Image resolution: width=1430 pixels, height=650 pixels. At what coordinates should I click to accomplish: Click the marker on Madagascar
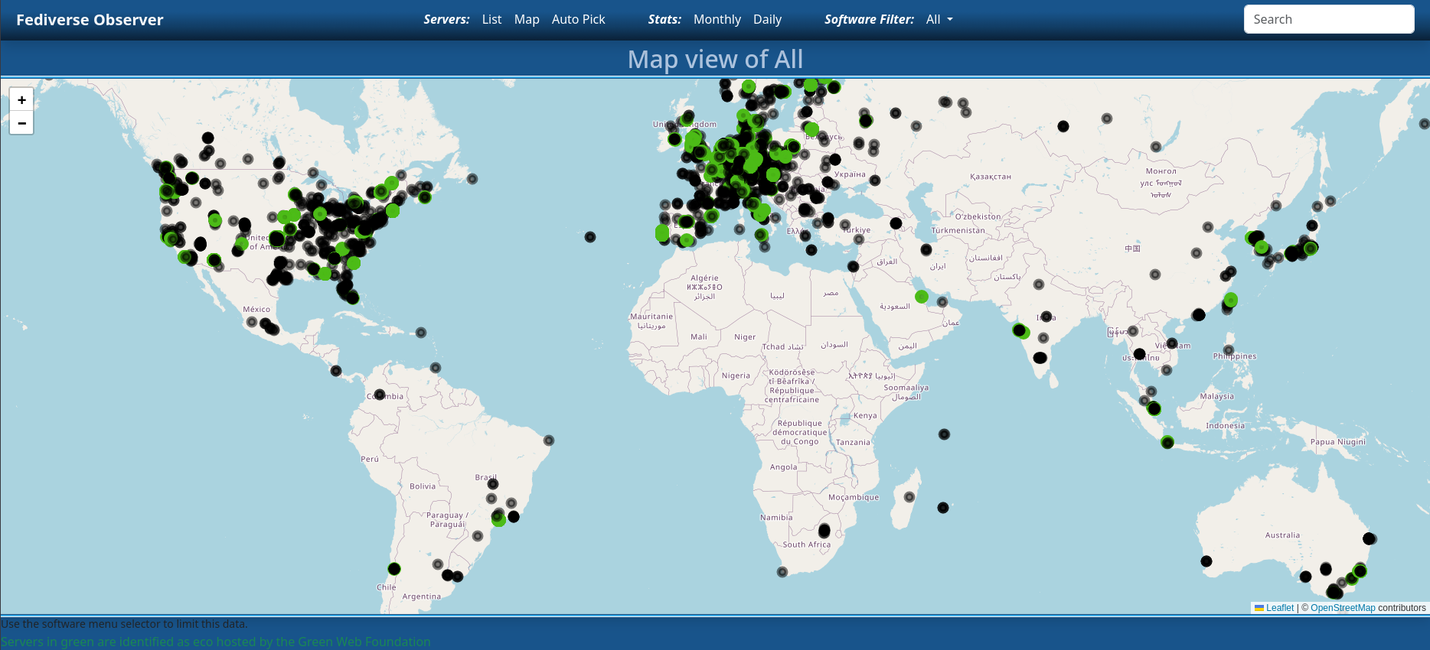pyautogui.click(x=909, y=497)
